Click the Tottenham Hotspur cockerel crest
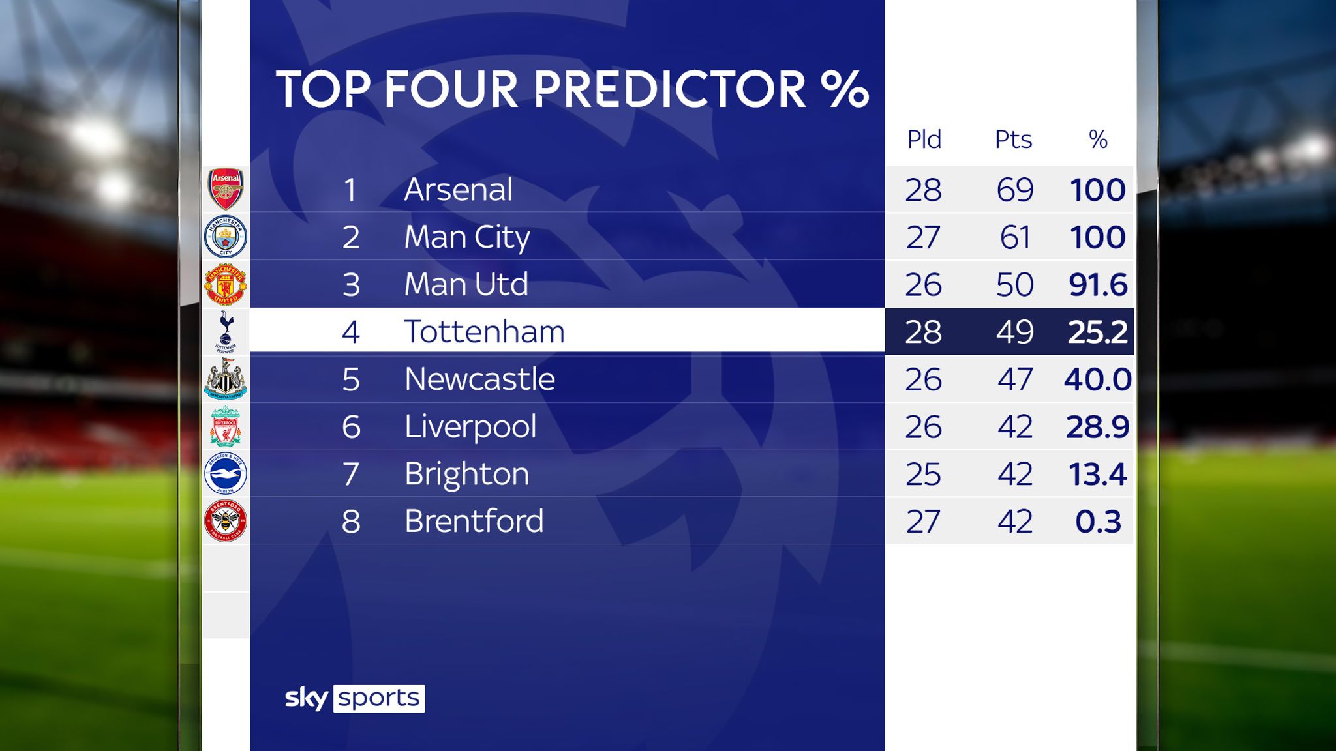This screenshot has width=1336, height=751. click(x=226, y=331)
